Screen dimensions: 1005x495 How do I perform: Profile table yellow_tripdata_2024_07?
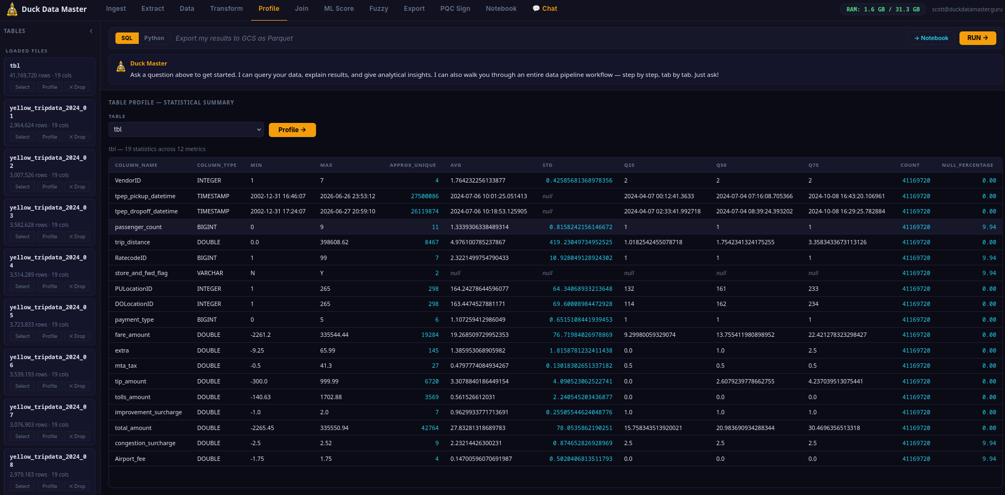click(50, 437)
